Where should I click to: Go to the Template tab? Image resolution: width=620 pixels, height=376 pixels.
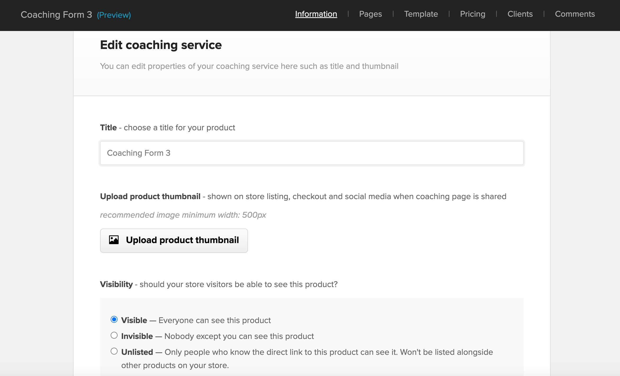click(421, 14)
